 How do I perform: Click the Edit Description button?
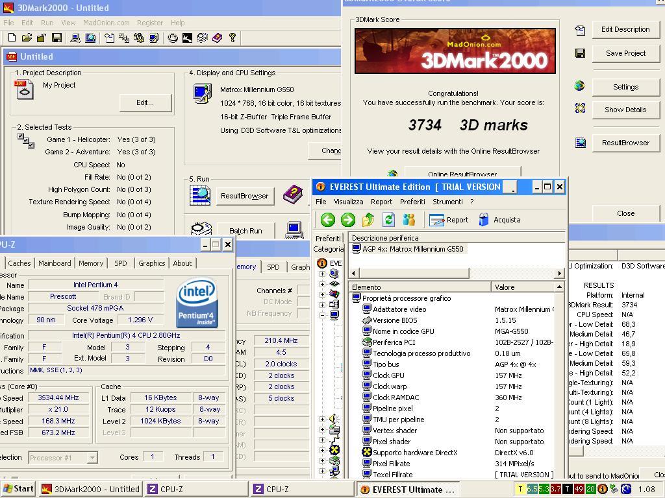pyautogui.click(x=625, y=29)
